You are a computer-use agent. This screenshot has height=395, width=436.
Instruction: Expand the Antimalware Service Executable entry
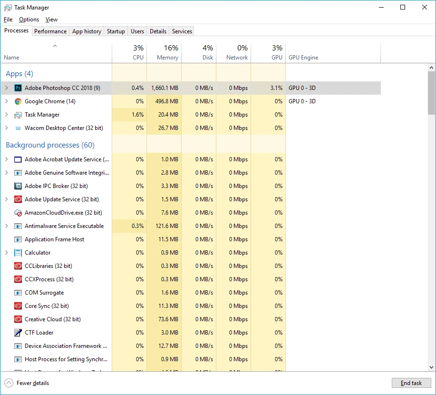[6, 226]
